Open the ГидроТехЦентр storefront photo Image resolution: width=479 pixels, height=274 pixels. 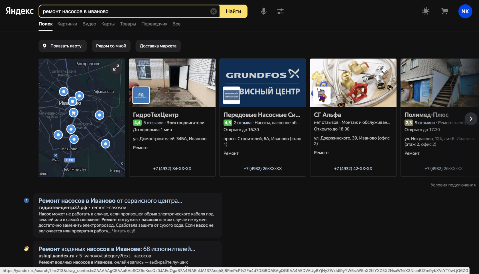(x=172, y=83)
